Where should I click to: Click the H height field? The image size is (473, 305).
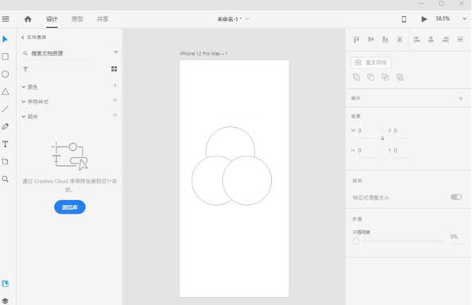click(368, 150)
